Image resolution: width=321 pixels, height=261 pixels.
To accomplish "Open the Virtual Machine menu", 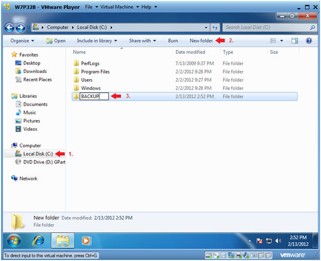I will tap(120, 7).
